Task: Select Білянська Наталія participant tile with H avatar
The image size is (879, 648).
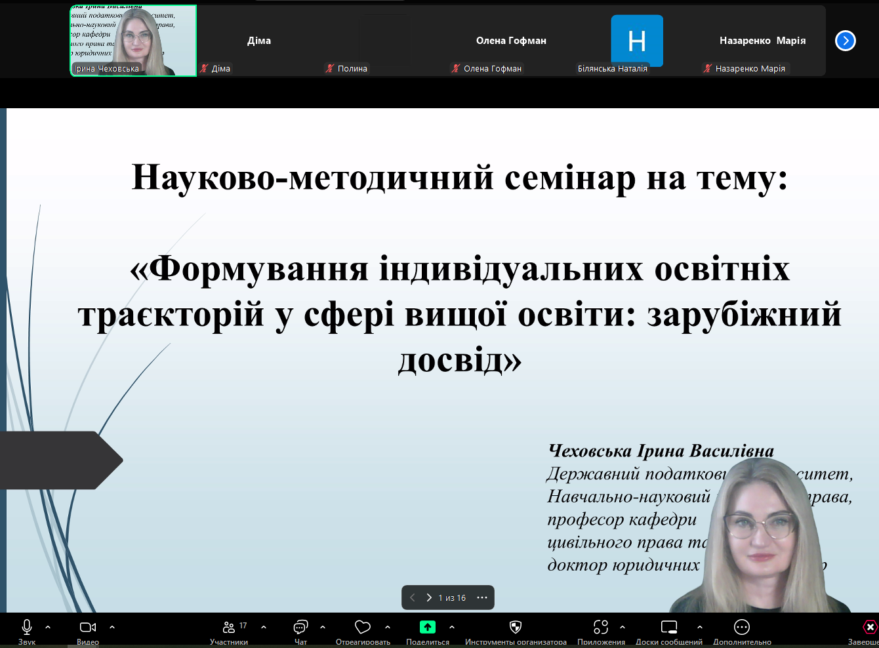Action: [x=637, y=41]
